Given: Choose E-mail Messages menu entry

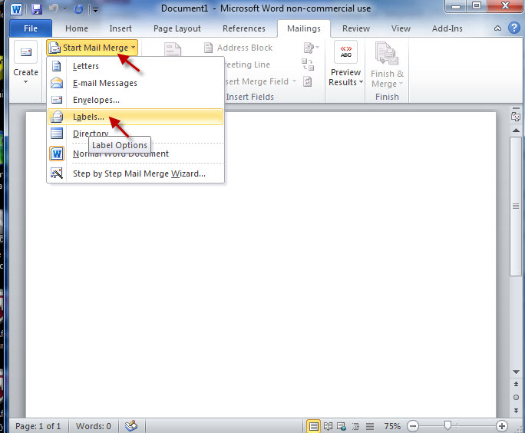Looking at the screenshot, I should [136, 83].
